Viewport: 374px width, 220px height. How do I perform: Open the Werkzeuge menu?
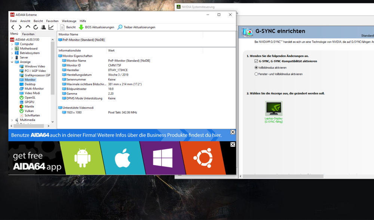pos(69,21)
